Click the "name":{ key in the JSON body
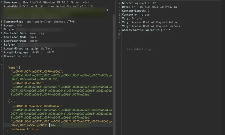This screenshot has width=225, height=135. point(14,68)
